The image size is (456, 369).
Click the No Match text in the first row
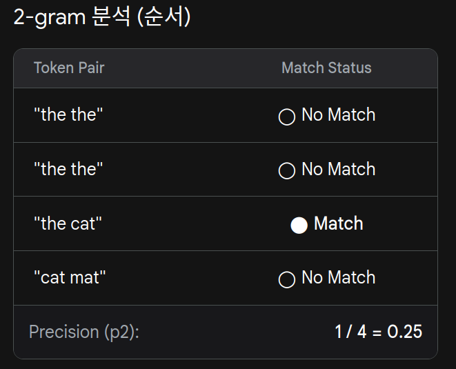pyautogui.click(x=339, y=115)
